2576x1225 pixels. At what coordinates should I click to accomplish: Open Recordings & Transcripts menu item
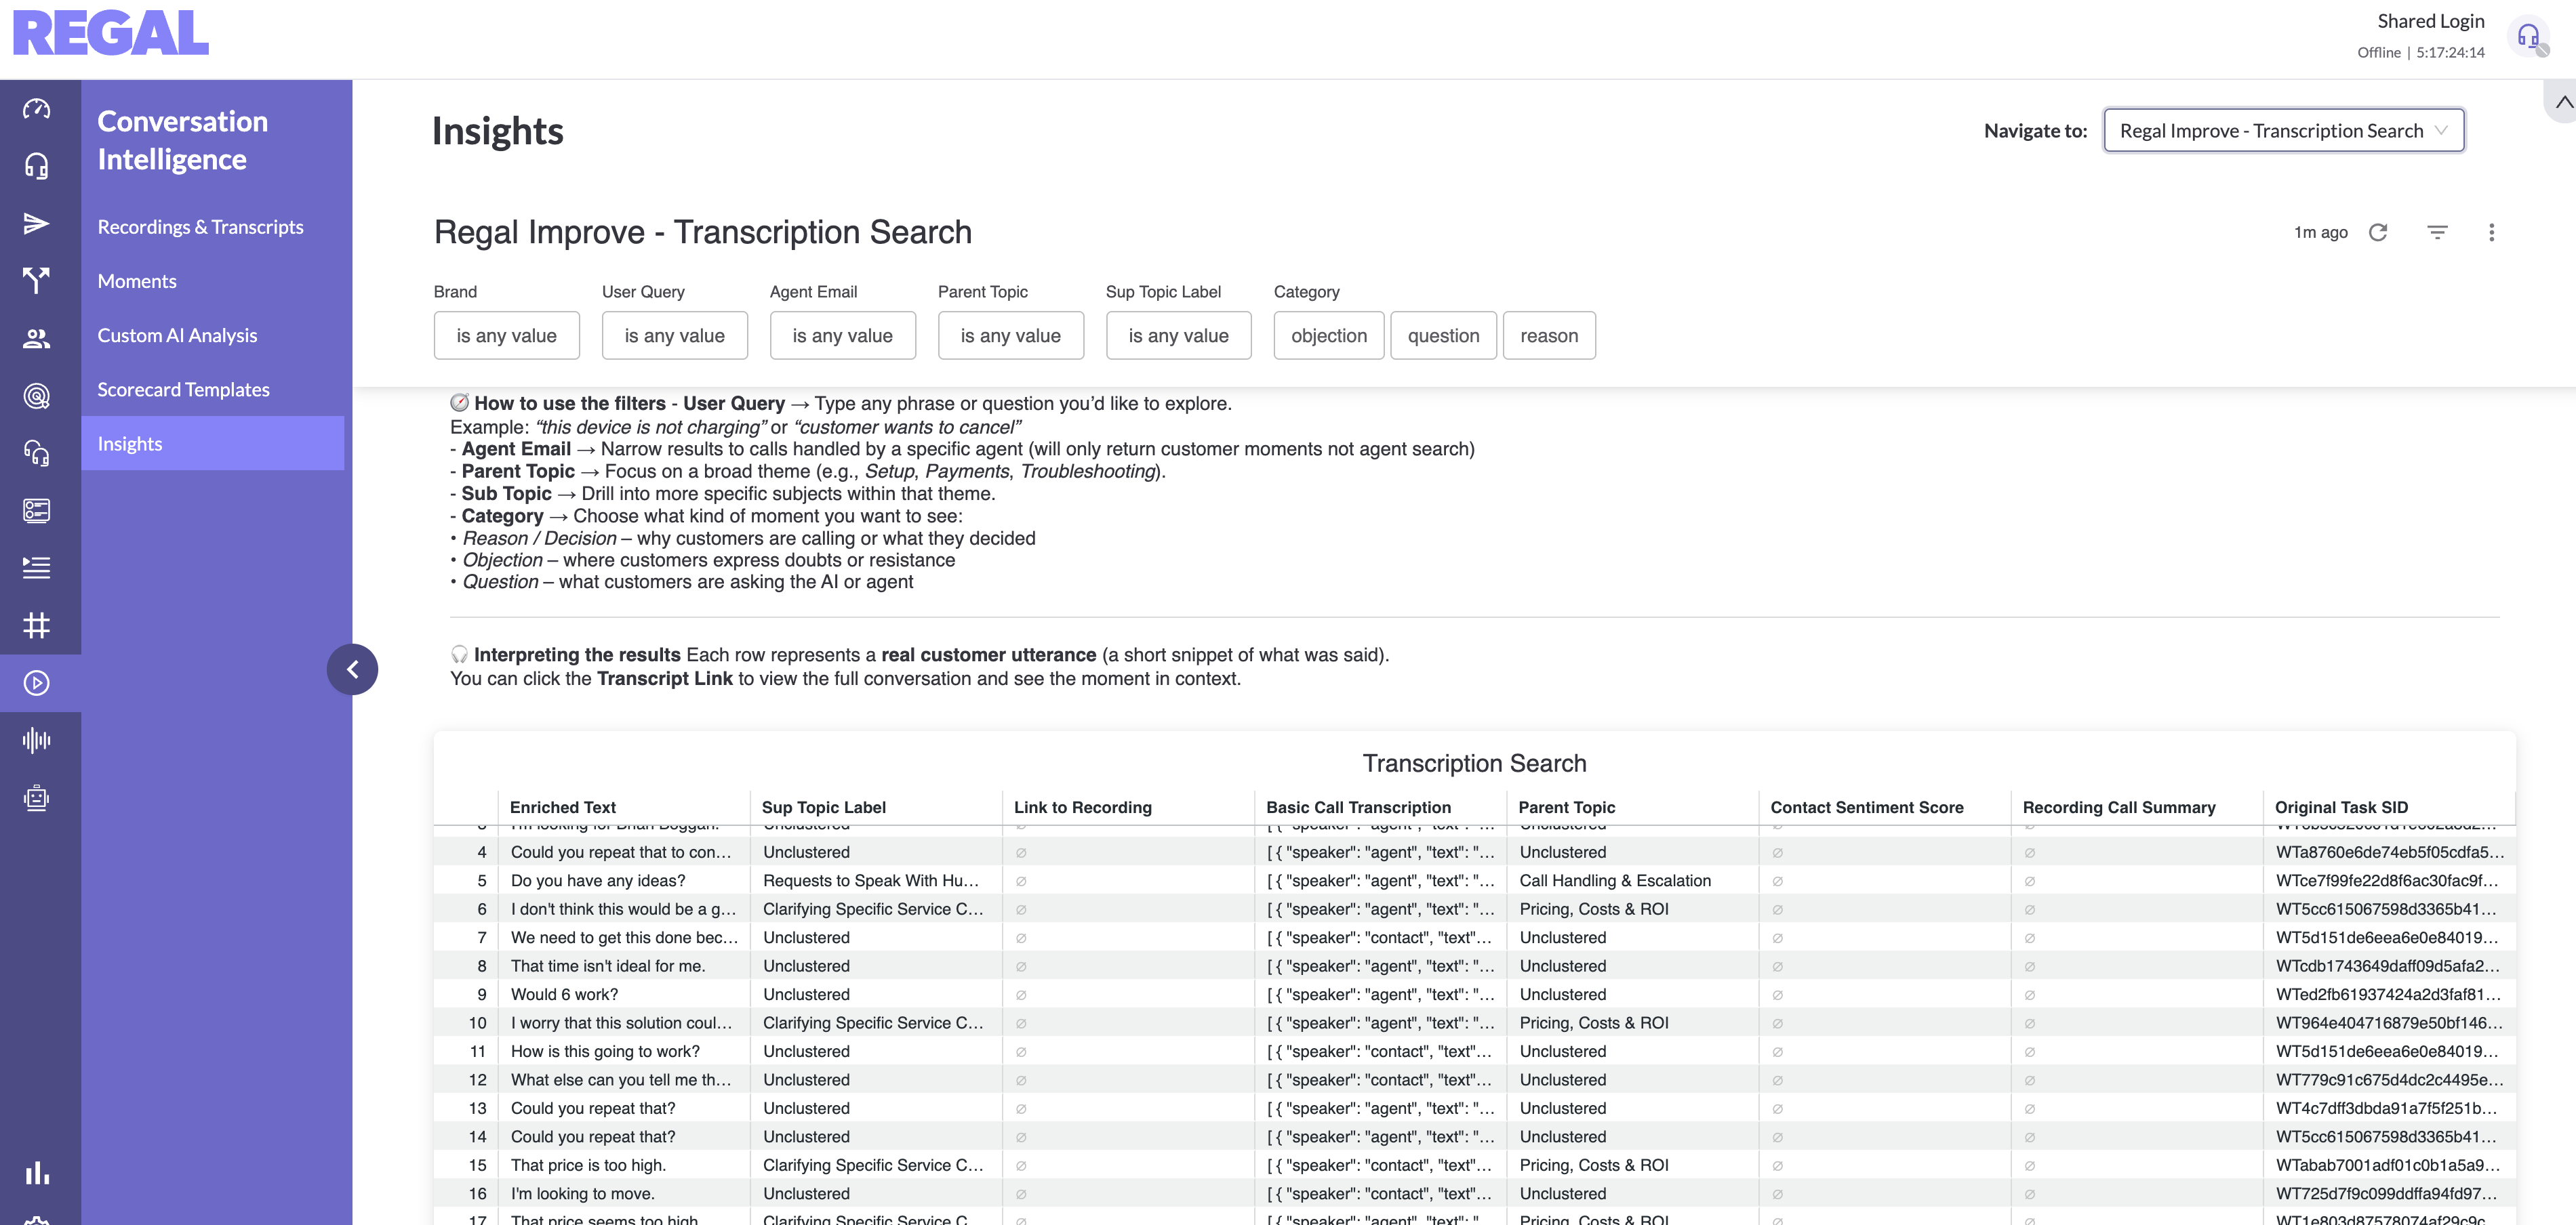point(200,227)
